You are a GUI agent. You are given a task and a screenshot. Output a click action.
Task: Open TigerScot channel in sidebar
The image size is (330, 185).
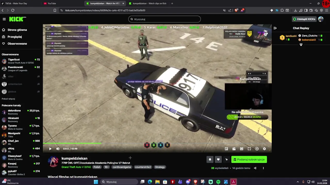(21, 61)
